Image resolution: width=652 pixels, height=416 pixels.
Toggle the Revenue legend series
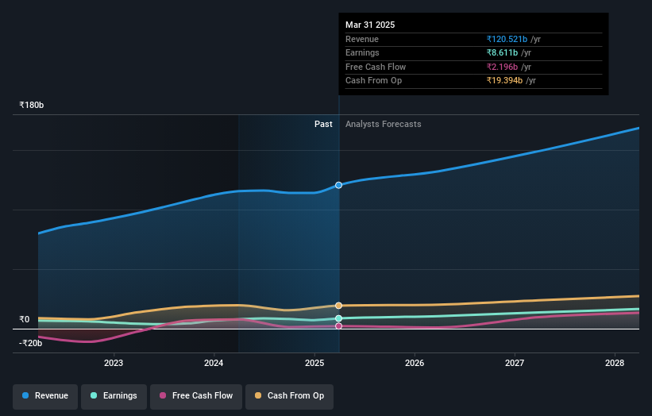45,396
